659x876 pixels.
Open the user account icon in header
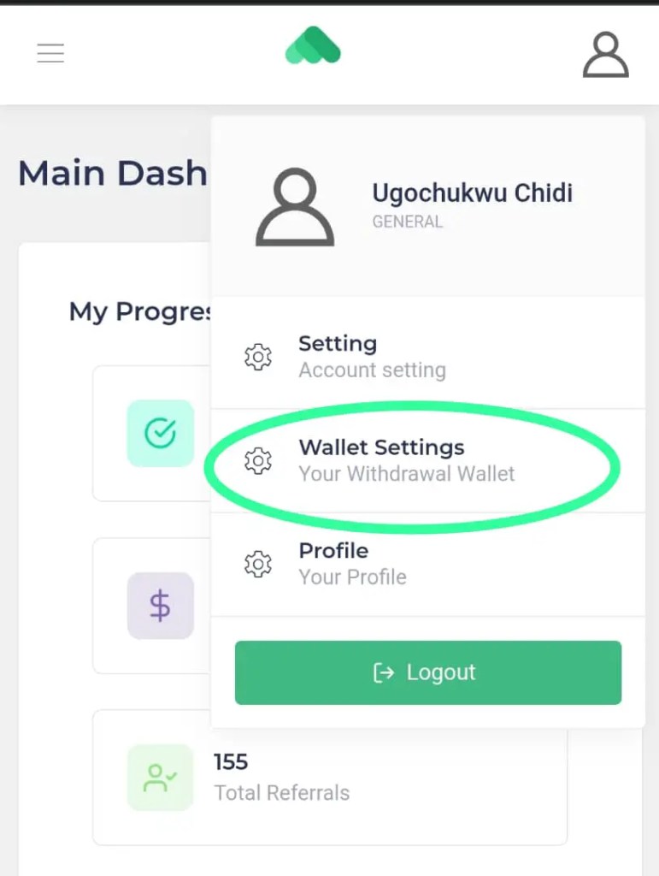606,55
